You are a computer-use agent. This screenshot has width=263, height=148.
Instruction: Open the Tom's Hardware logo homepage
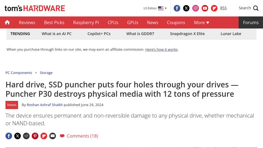[x=35, y=8]
